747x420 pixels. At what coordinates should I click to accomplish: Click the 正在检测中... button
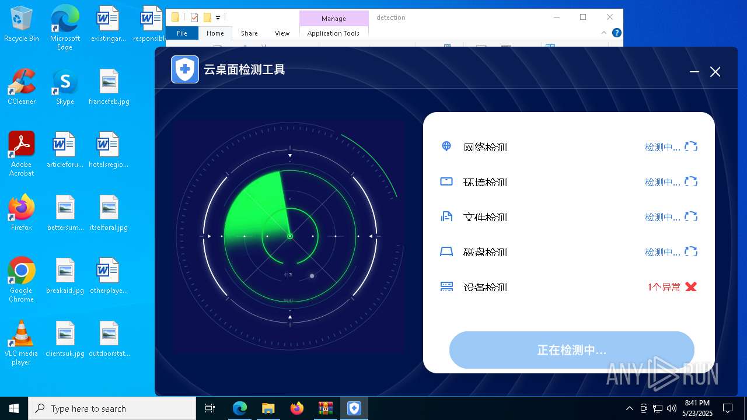tap(572, 350)
